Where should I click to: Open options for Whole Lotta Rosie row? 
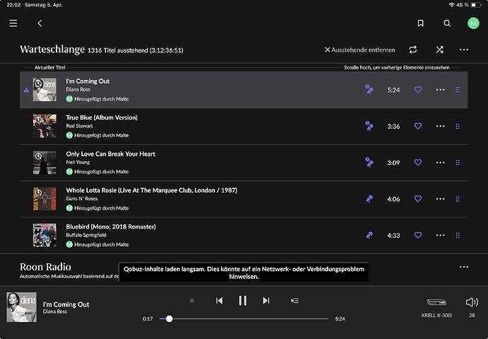440,199
